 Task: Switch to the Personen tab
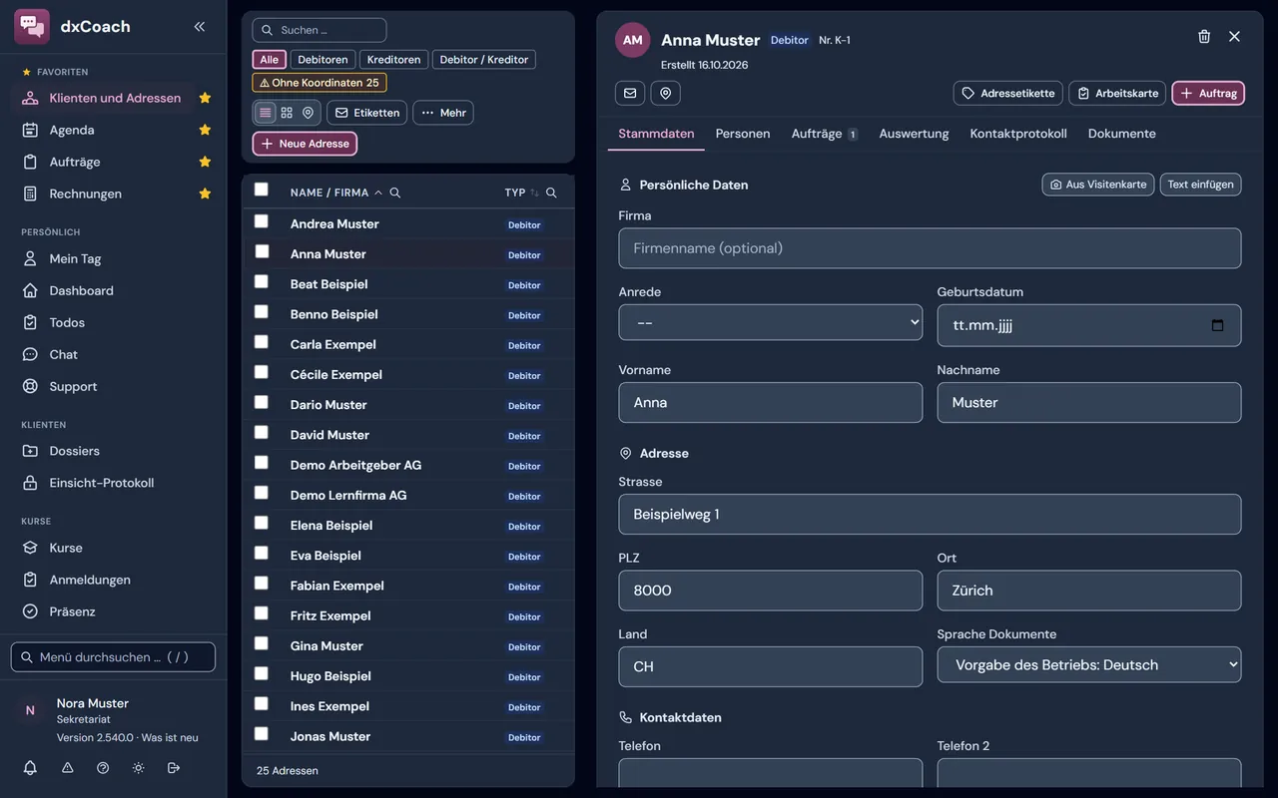743,134
